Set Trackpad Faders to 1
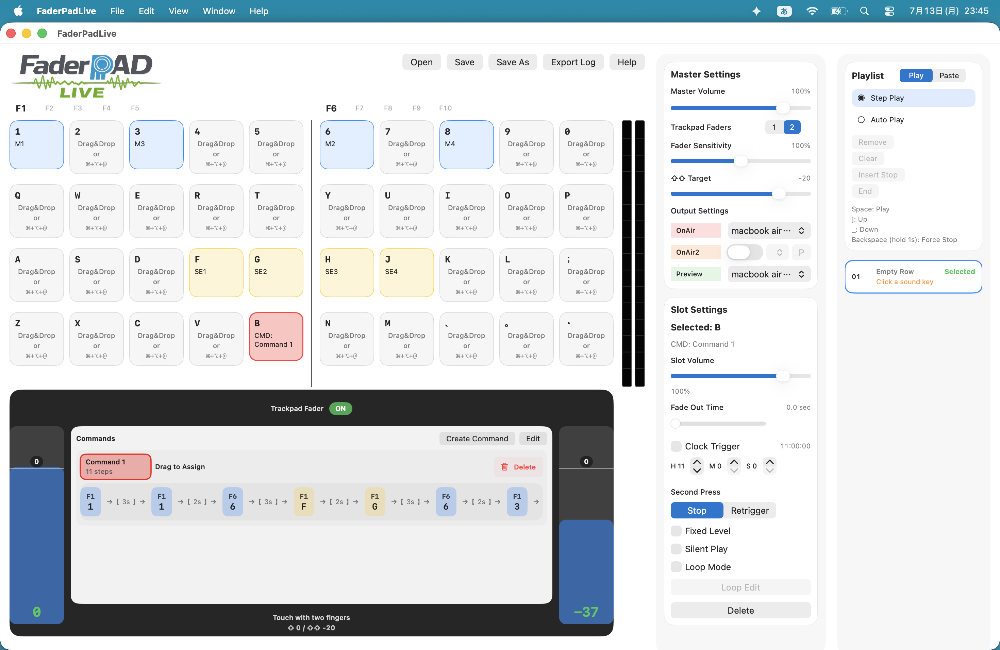 pos(774,127)
